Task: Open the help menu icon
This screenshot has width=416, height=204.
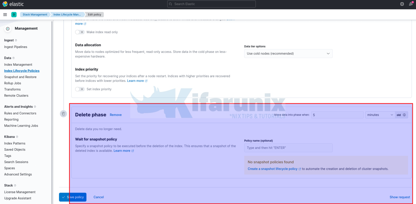Action: point(402,4)
